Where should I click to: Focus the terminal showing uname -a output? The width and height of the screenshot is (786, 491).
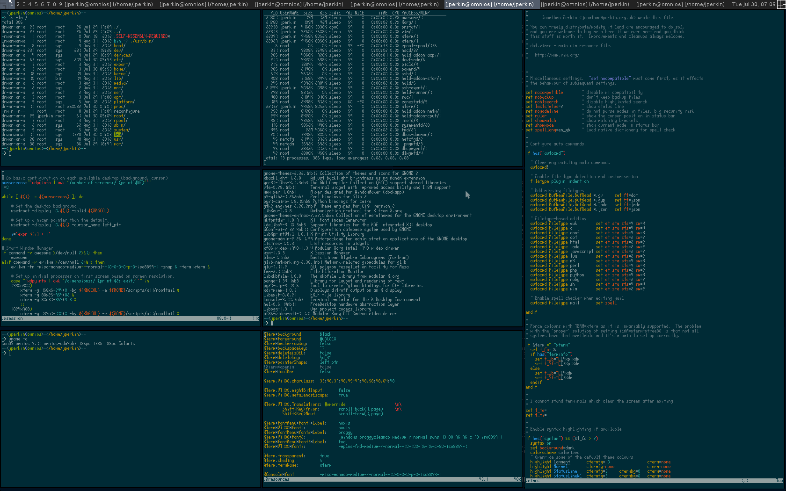(130, 407)
